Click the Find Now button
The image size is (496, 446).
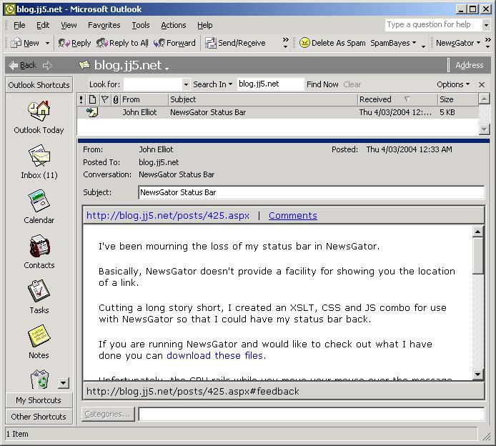click(322, 84)
